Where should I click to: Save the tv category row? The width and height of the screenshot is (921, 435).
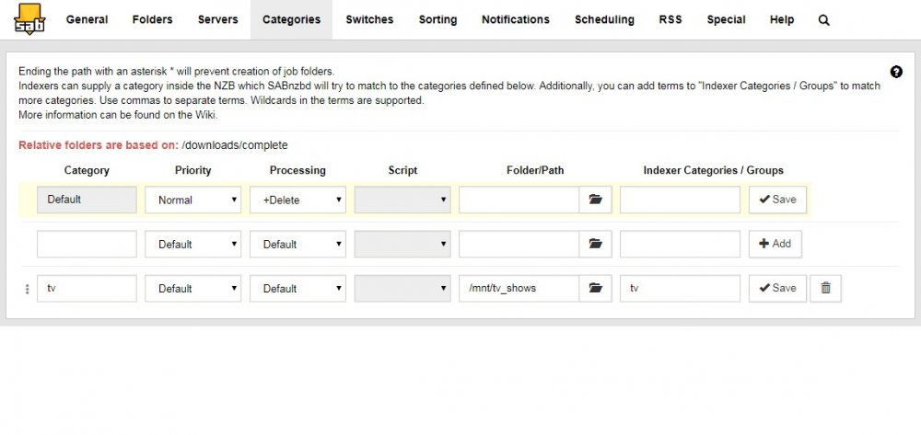[777, 289]
